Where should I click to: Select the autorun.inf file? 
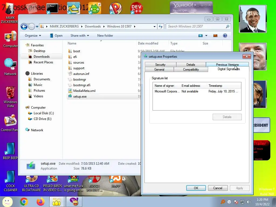tap(81, 74)
